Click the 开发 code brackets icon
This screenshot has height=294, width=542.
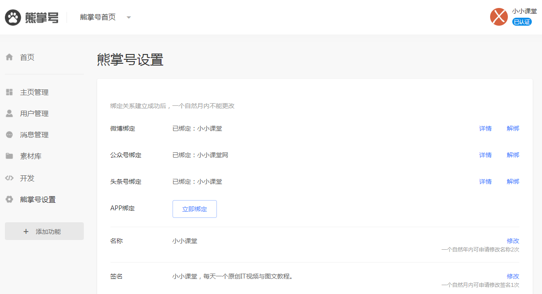(x=9, y=178)
